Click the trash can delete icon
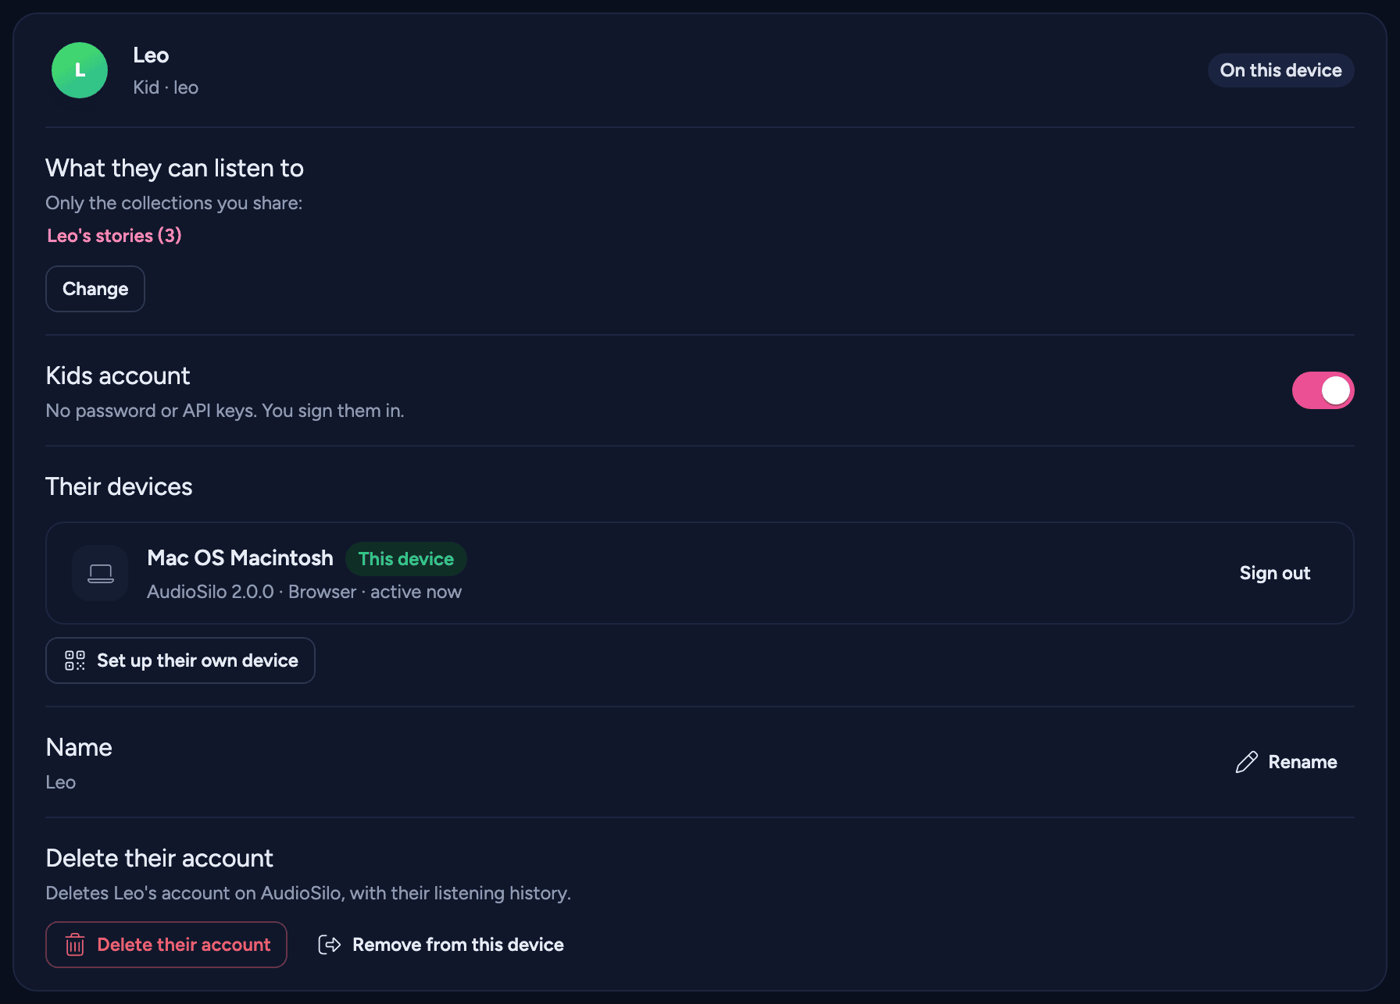1400x1004 pixels. (75, 945)
